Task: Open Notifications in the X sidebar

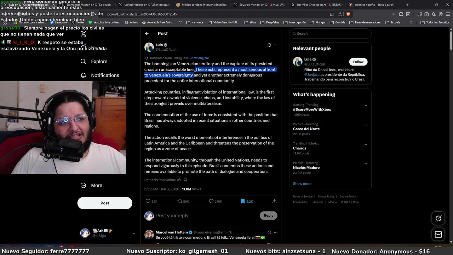Action: click(x=100, y=75)
